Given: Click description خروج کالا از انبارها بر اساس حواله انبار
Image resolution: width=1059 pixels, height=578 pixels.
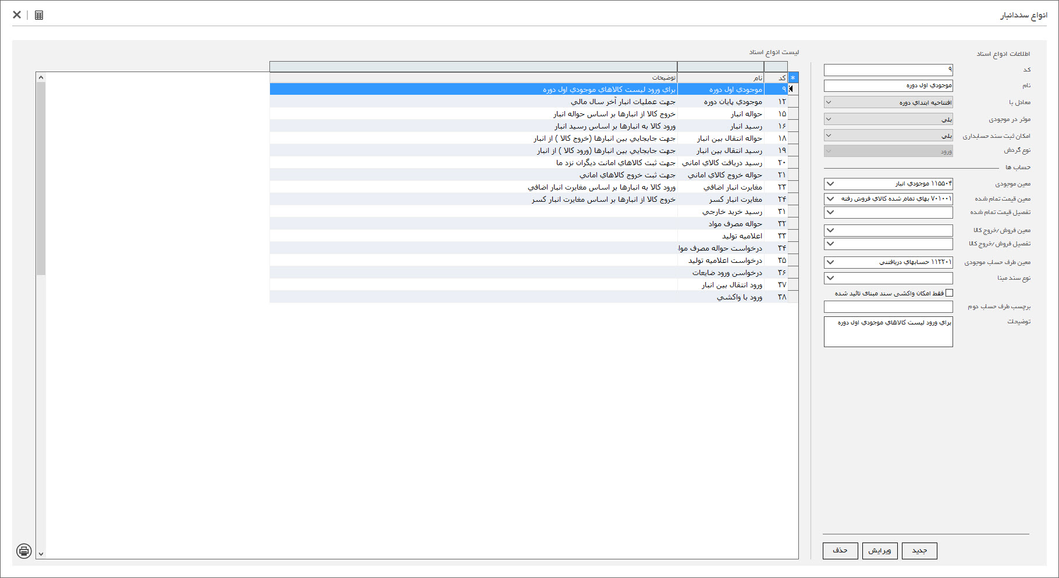Looking at the screenshot, I should [x=614, y=113].
